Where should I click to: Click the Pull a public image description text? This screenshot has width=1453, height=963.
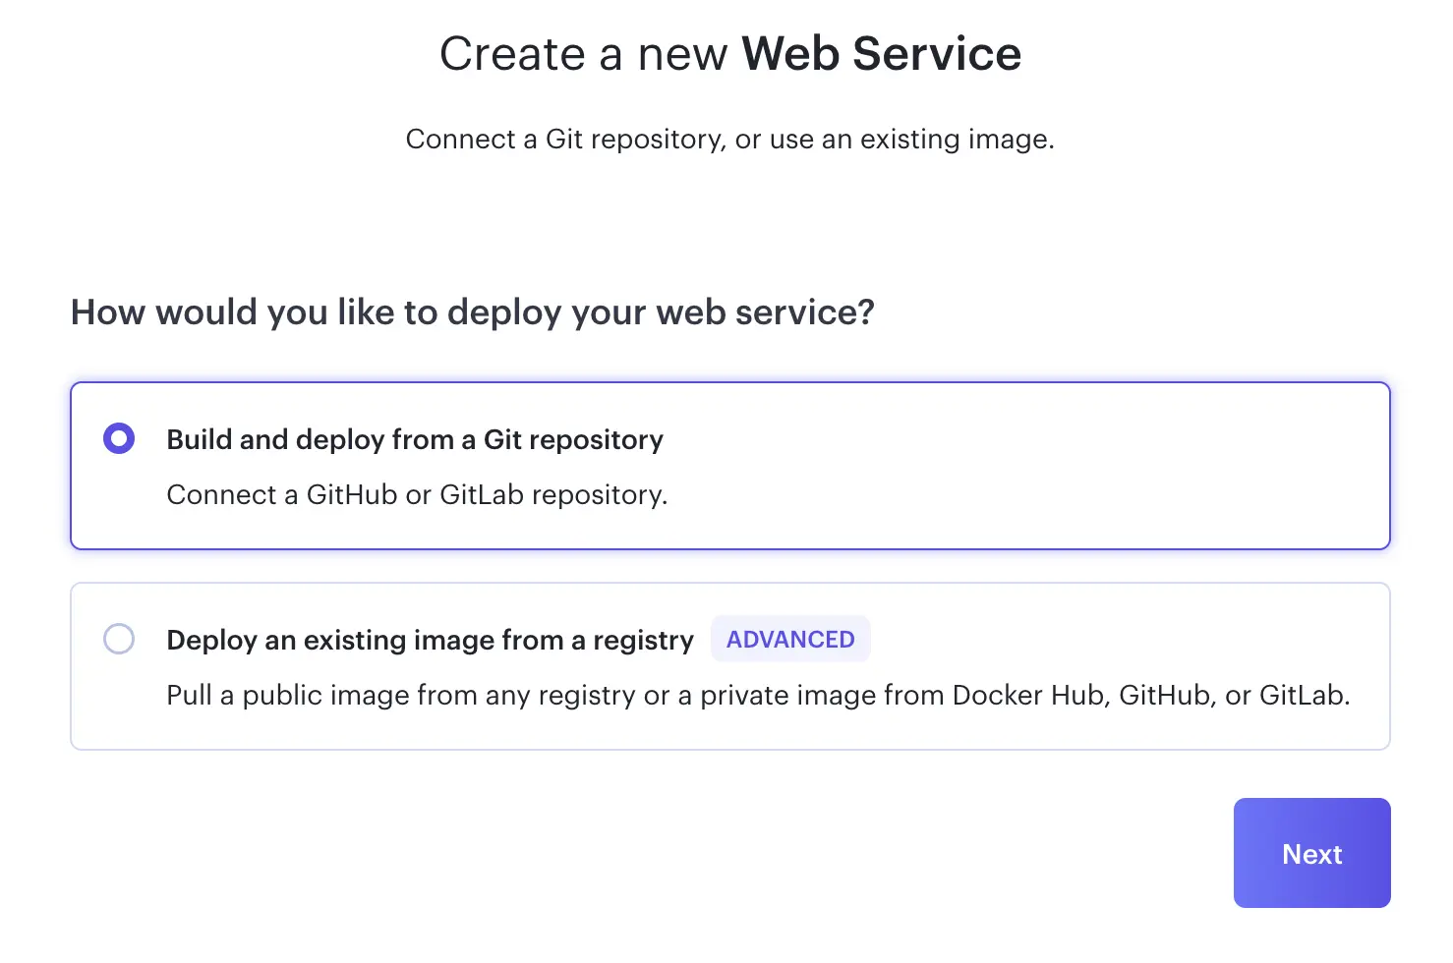pos(759,695)
